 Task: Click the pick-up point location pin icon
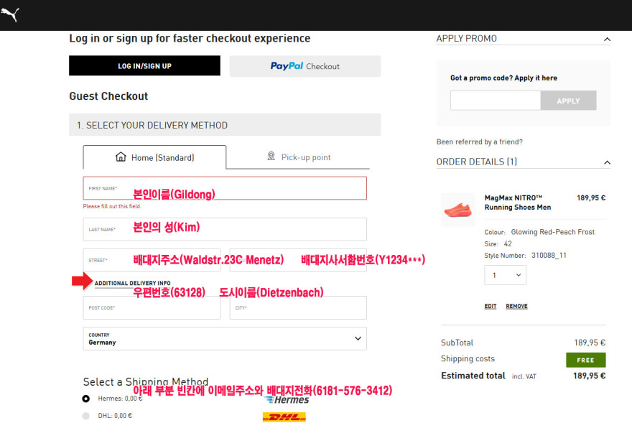[x=271, y=156]
